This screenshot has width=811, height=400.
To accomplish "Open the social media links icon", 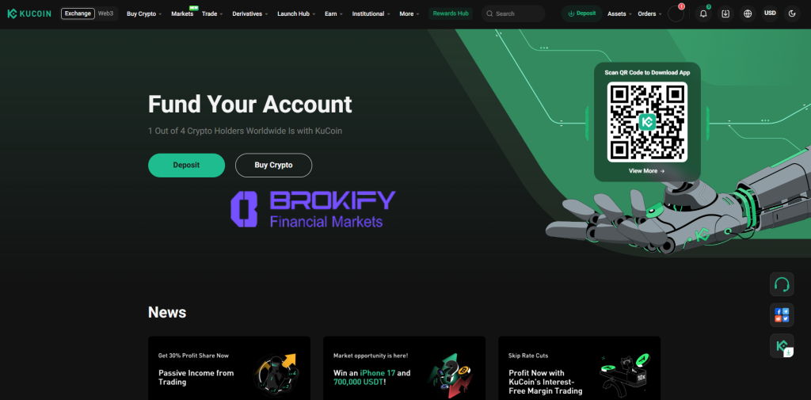I will (x=782, y=314).
